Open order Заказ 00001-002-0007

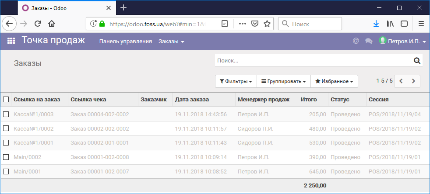tap(100, 172)
